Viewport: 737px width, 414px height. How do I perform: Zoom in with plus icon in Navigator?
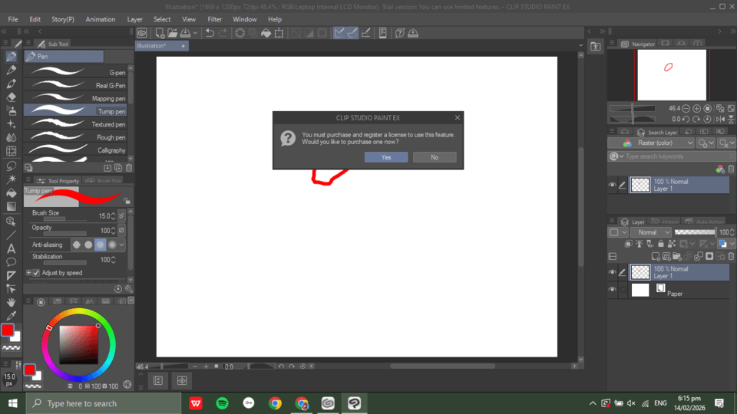[696, 108]
